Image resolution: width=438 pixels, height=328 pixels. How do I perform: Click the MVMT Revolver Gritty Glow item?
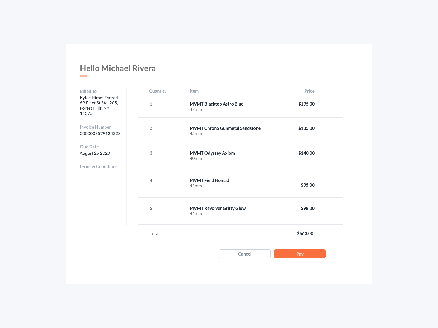(x=218, y=208)
